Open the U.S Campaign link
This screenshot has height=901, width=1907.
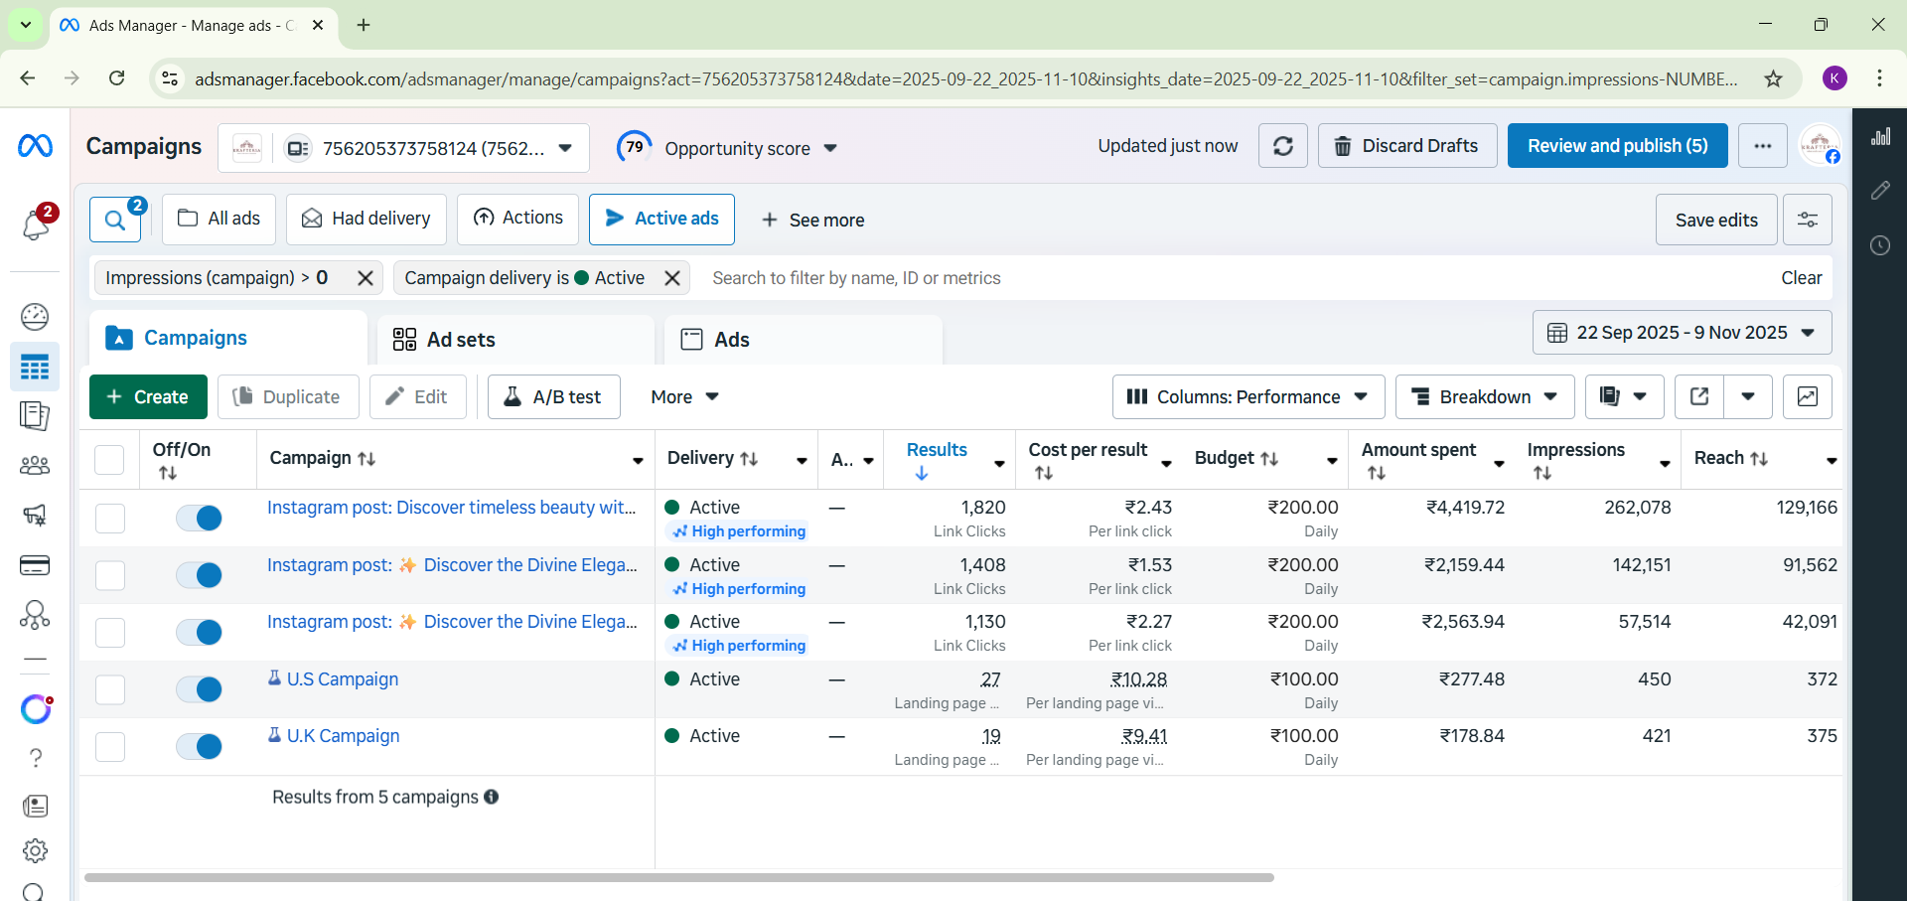click(343, 679)
